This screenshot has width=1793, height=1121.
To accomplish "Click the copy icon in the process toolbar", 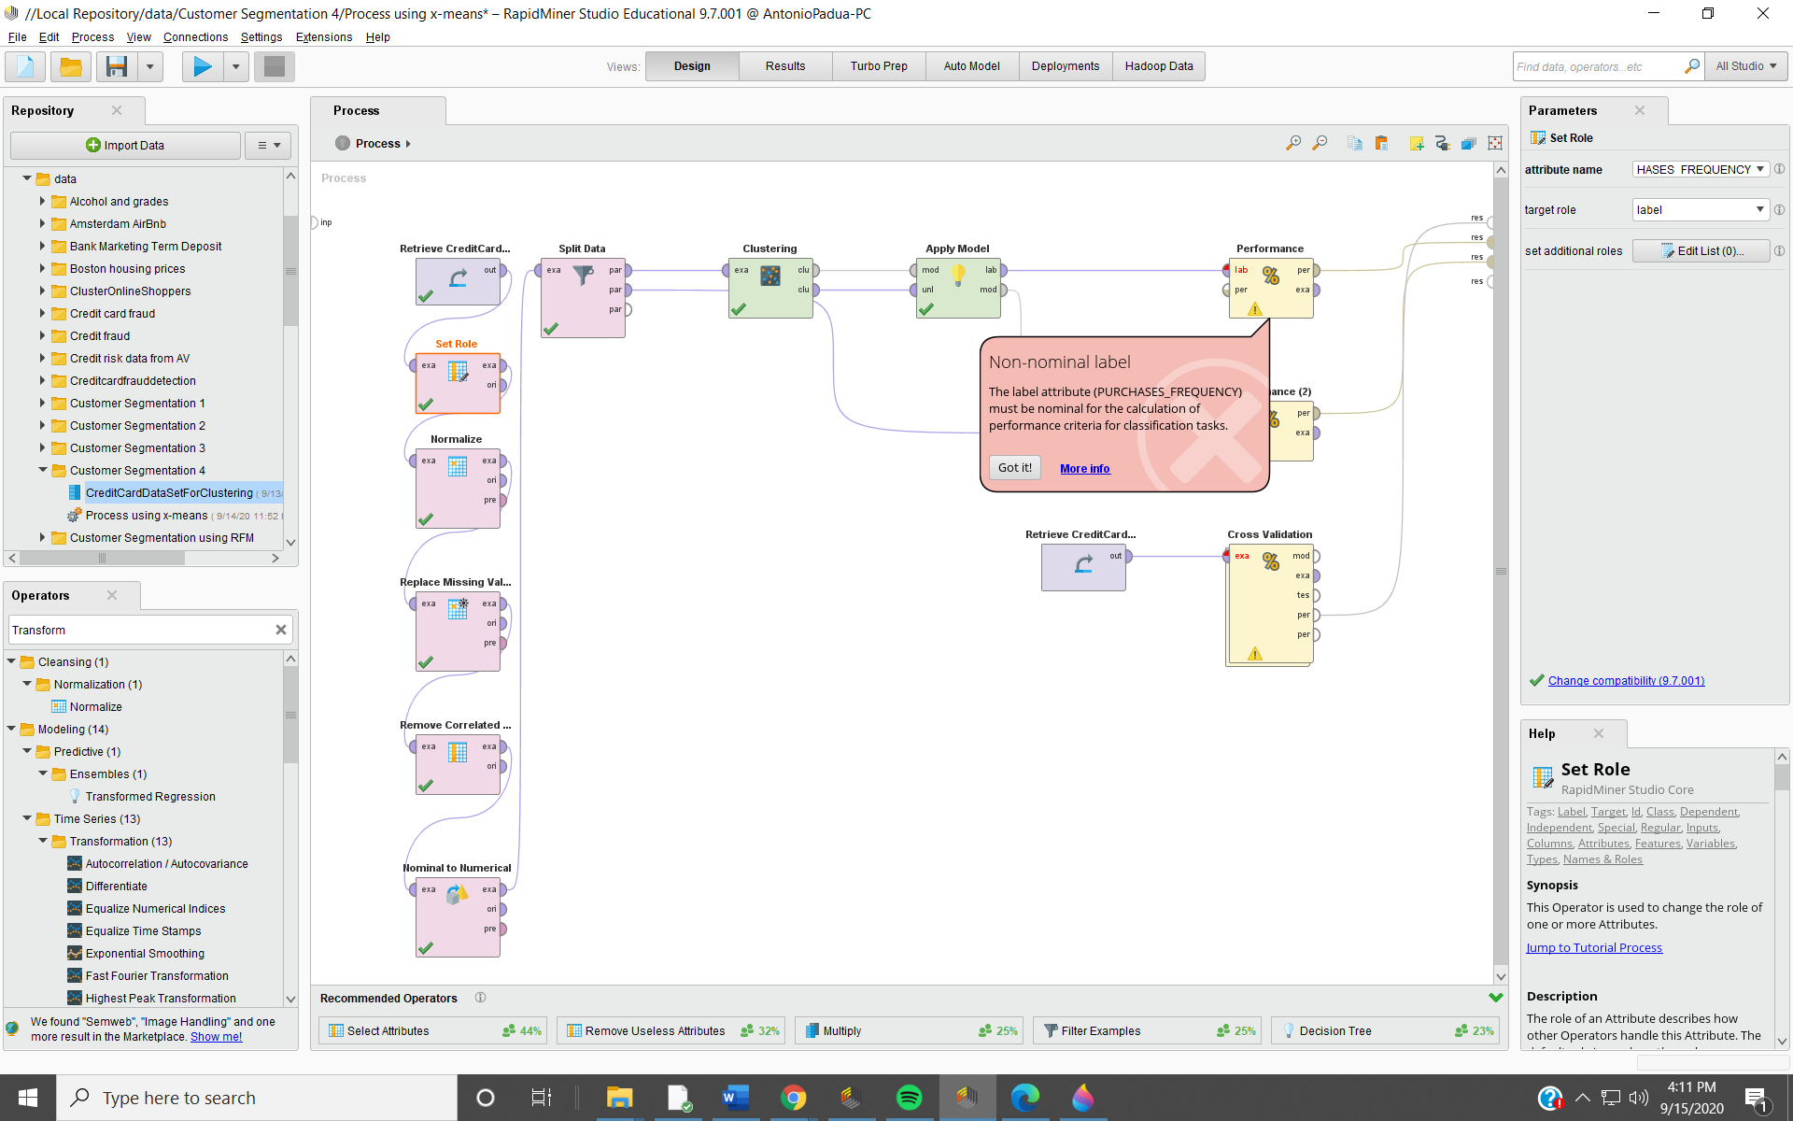I will (x=1354, y=143).
